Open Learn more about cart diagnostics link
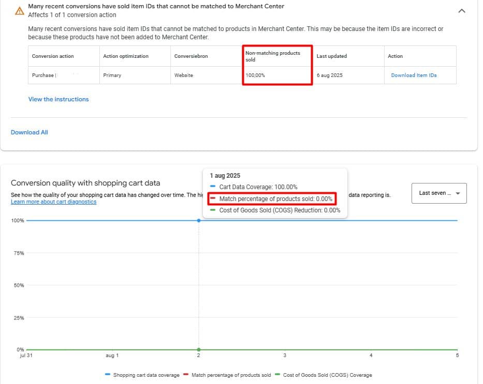 (x=53, y=202)
